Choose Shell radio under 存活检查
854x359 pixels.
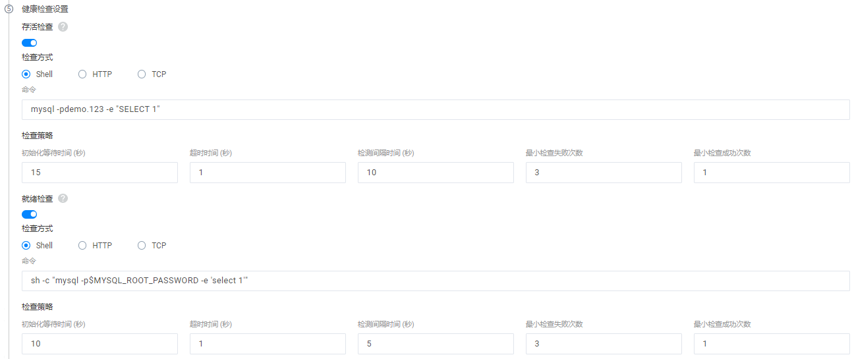pyautogui.click(x=26, y=74)
